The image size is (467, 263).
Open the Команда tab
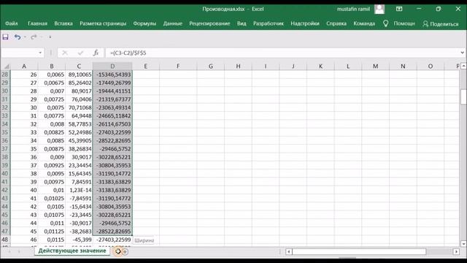[x=364, y=23]
